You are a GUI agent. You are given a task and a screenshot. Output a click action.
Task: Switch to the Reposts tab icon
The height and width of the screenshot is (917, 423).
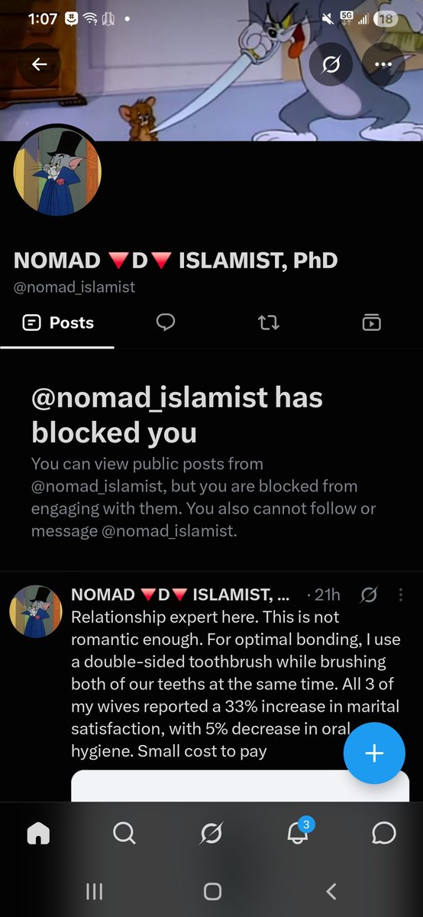269,322
